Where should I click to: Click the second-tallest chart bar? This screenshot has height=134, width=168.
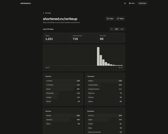[101, 60]
